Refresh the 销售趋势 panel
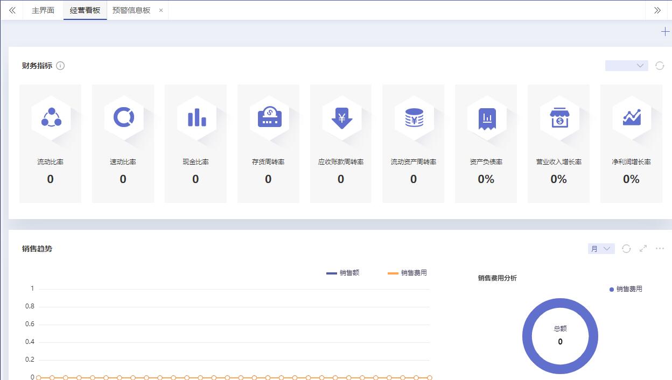This screenshot has height=380, width=672. 626,249
